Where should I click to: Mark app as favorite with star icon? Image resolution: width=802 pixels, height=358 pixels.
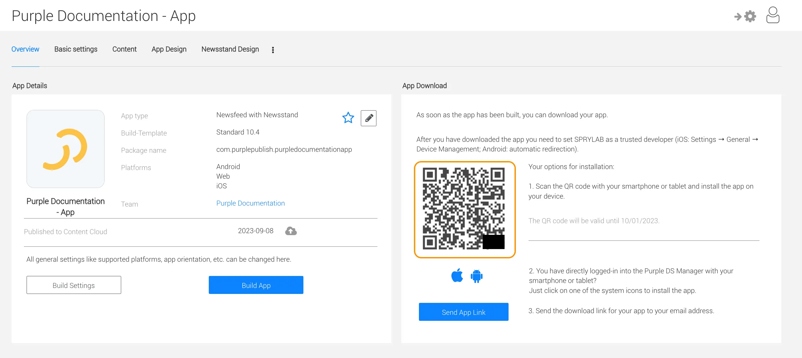[348, 118]
